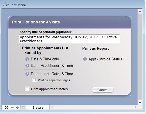Screen dimensions: 146x114
Task: Click the printout title text field
Action: point(69,39)
